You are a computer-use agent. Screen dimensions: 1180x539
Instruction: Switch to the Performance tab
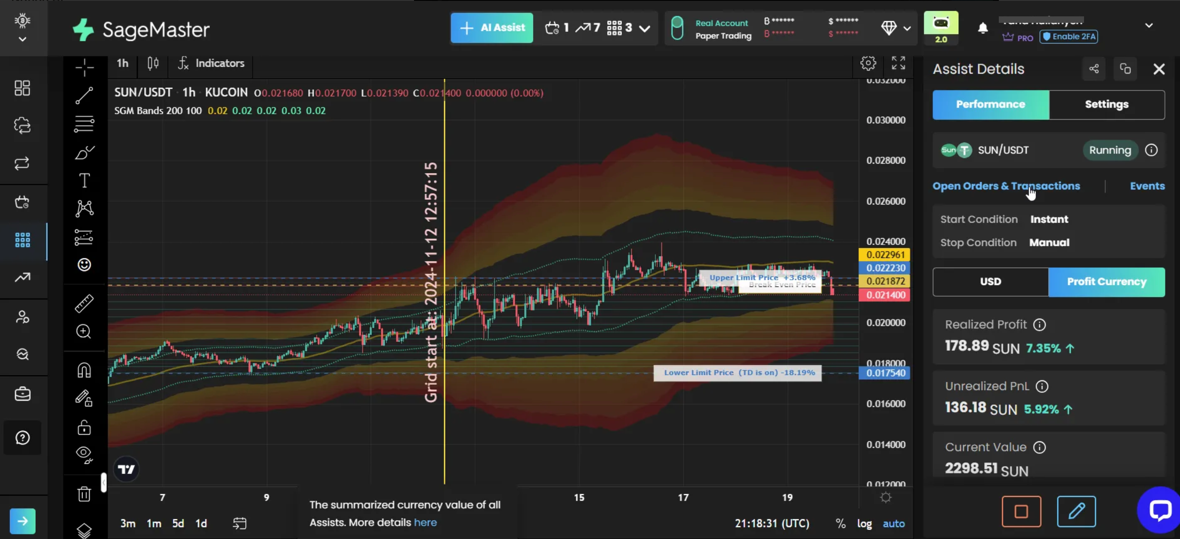991,105
